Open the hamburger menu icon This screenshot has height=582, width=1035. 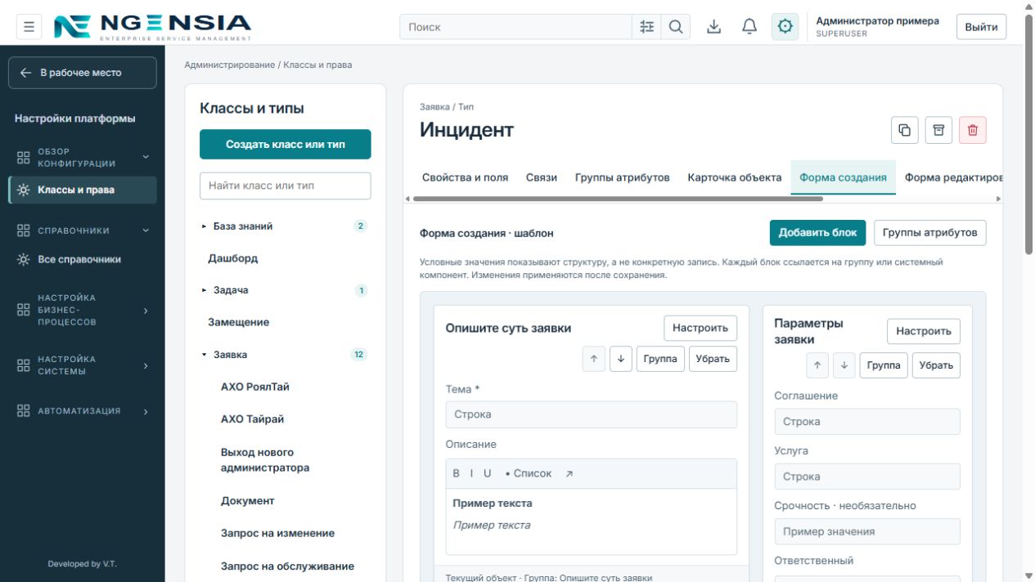point(29,27)
